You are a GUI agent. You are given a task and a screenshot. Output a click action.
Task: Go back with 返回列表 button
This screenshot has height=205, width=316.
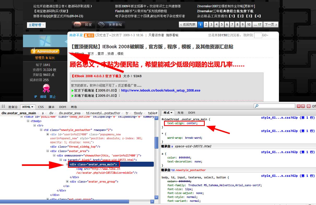click(x=188, y=25)
